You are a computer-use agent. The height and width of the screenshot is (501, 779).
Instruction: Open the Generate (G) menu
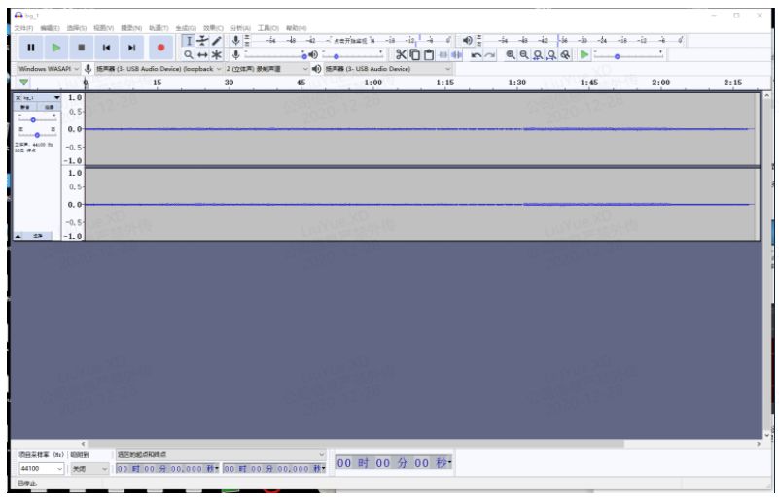tap(186, 28)
